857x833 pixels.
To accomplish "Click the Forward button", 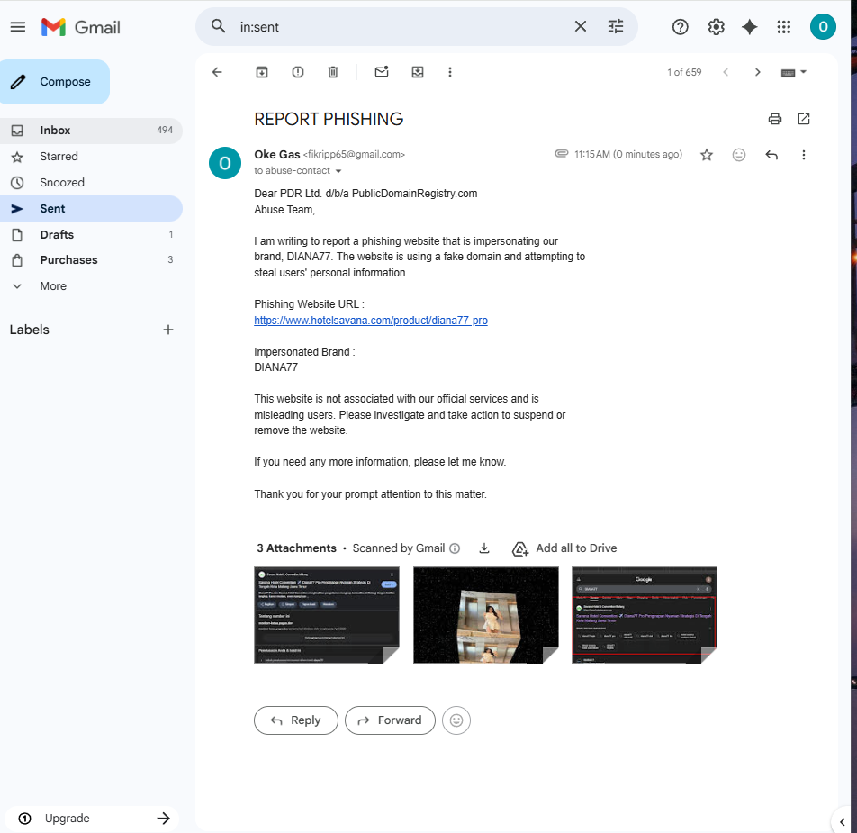I will coord(390,720).
